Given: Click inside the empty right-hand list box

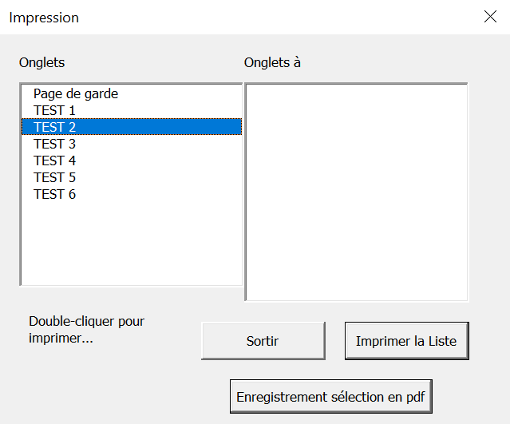Looking at the screenshot, I should point(356,192).
